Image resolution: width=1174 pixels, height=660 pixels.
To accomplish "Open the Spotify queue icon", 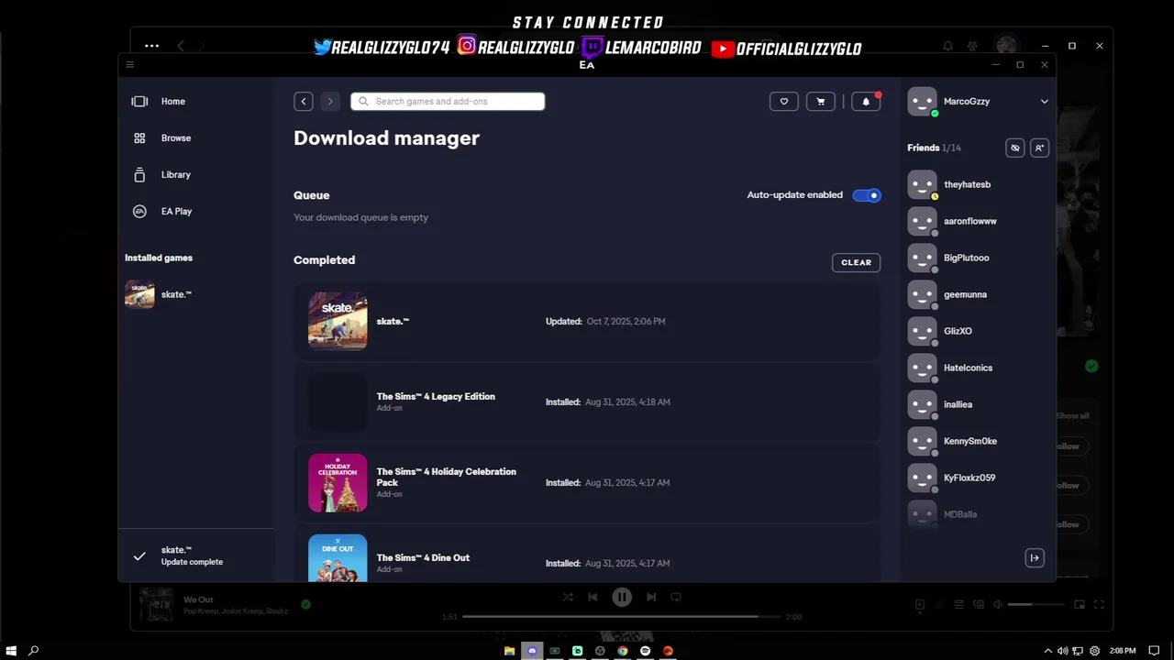I will click(x=958, y=605).
